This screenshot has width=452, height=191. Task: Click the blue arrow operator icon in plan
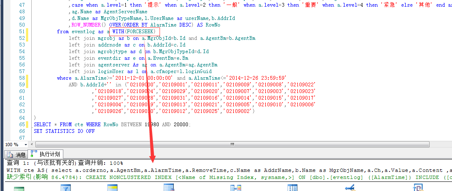350,189
